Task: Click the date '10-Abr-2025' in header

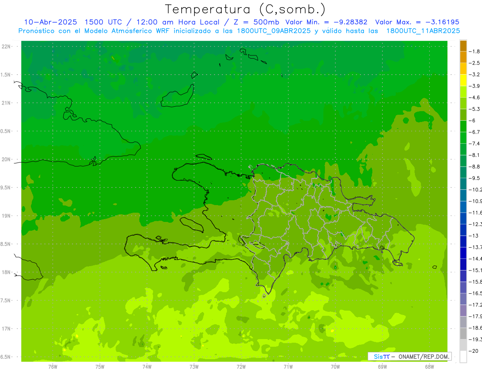Action: (51, 22)
